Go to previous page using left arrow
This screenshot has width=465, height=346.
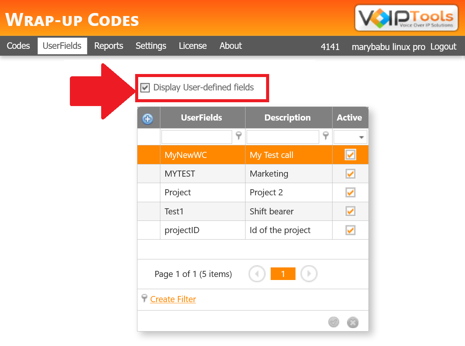point(257,274)
